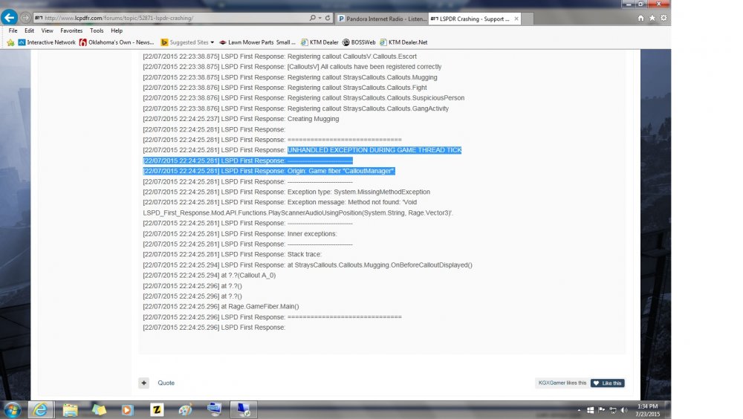Open Internet Explorer from the taskbar

[x=40, y=409]
